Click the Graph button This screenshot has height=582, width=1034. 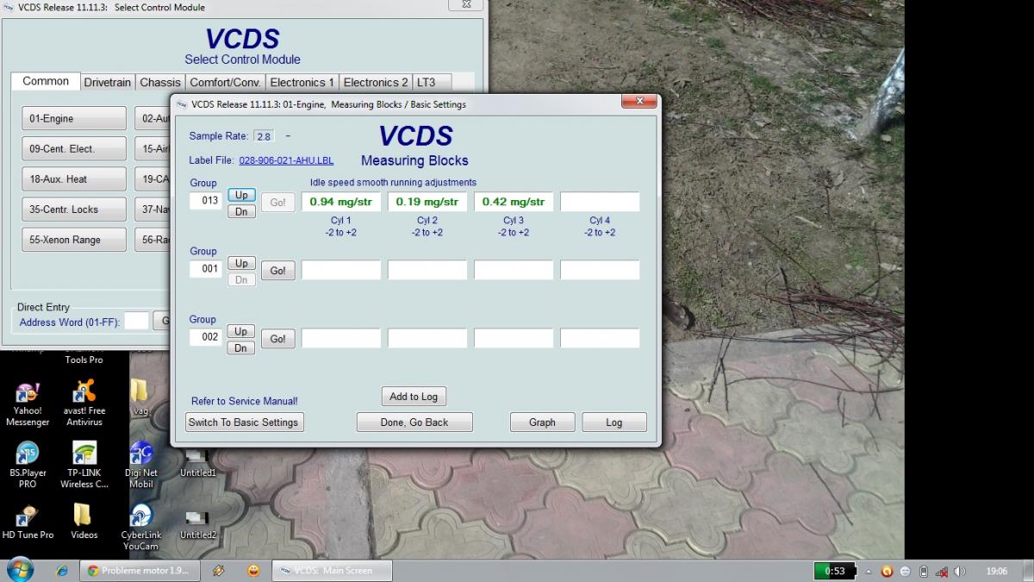pyautogui.click(x=542, y=422)
